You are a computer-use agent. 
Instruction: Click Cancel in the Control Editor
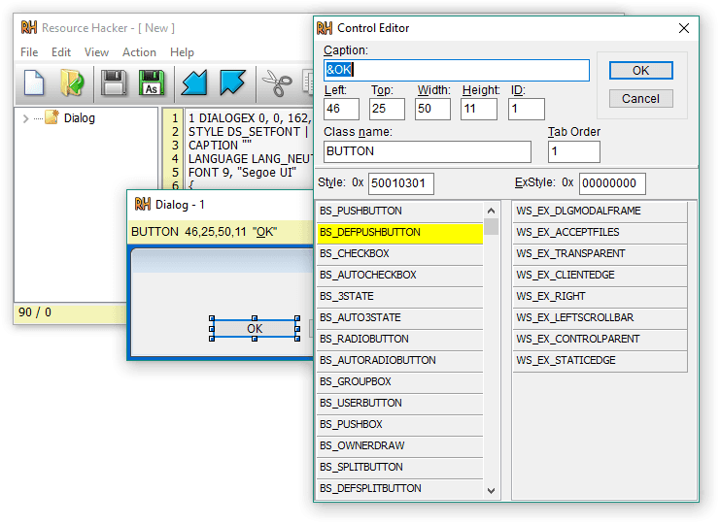point(640,99)
